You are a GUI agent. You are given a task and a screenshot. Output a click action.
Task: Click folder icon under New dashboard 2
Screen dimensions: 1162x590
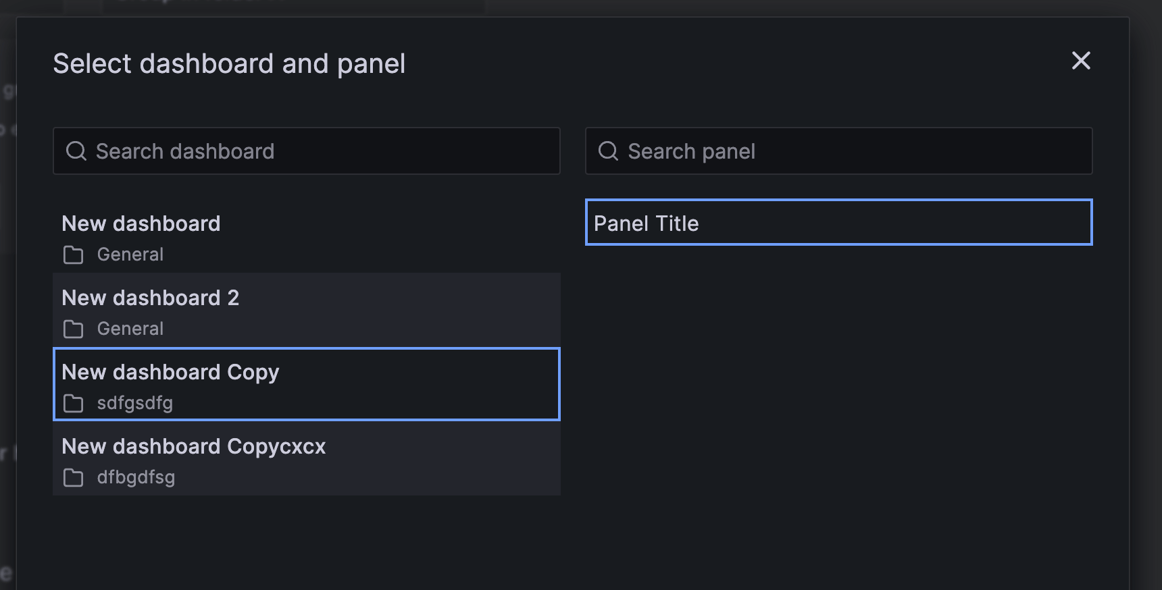click(x=73, y=329)
